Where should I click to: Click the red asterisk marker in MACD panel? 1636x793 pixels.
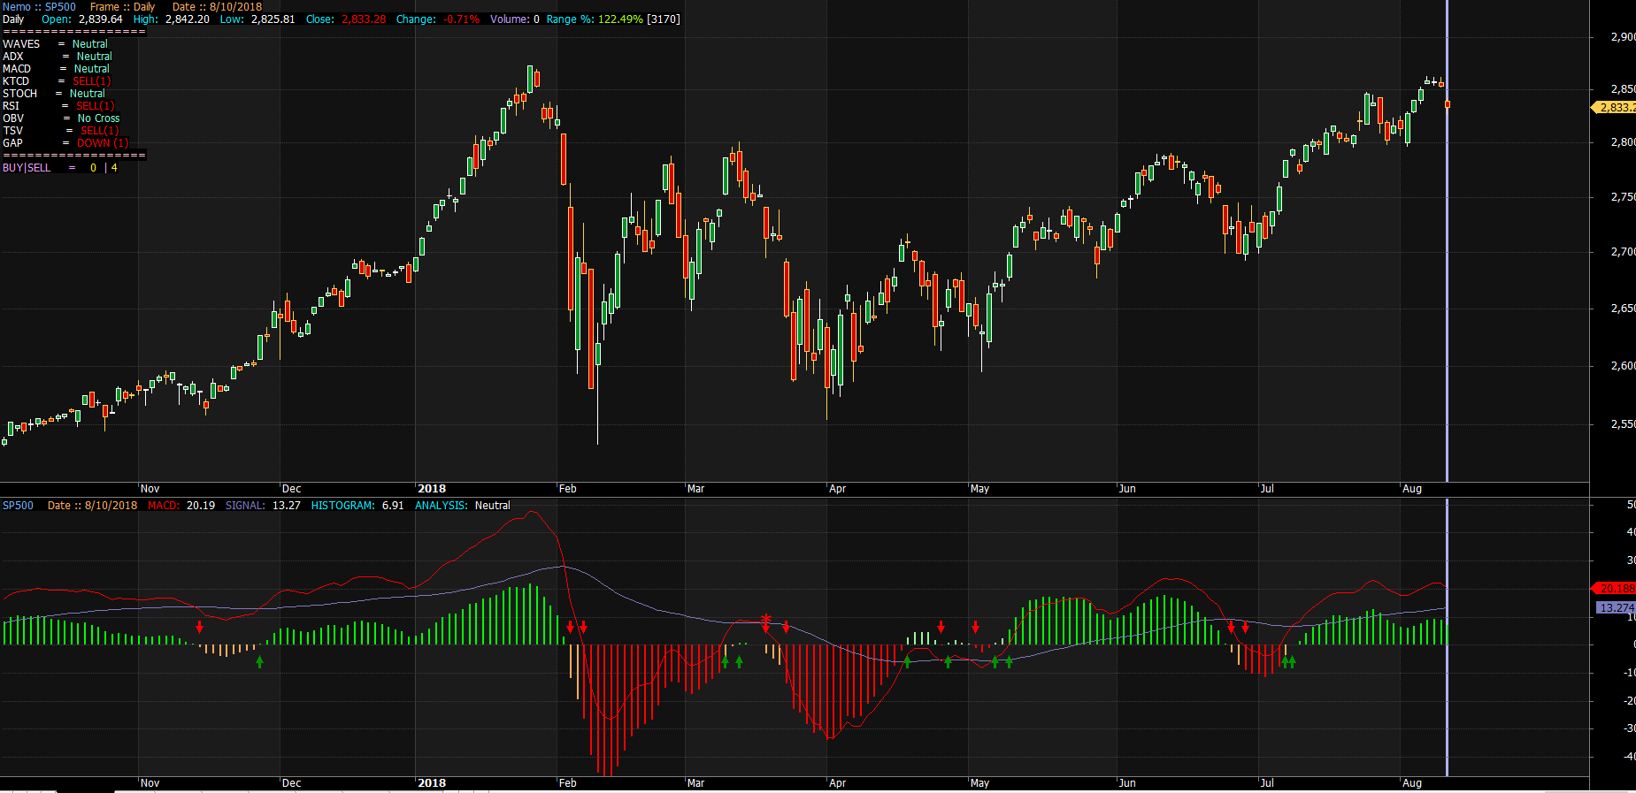766,619
